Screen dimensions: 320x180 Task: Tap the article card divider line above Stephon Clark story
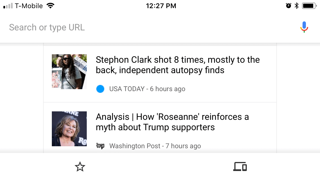160,45
